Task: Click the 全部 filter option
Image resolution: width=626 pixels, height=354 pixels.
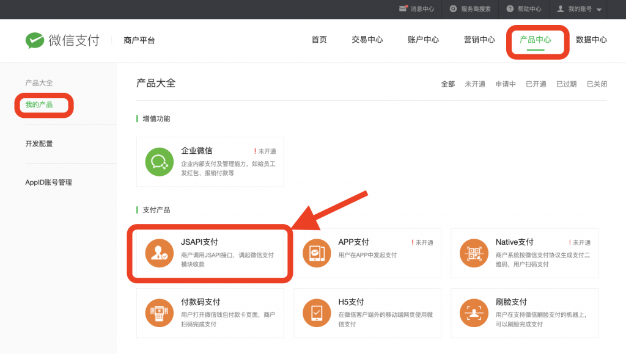Action: tap(448, 84)
